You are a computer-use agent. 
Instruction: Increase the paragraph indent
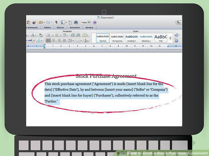pyautogui.click(x=78, y=35)
